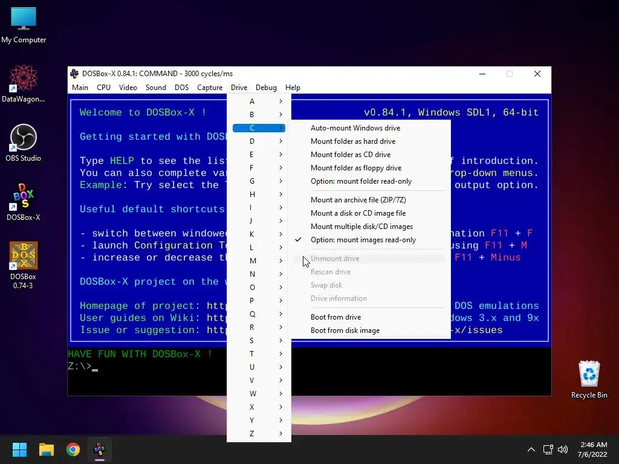Screen dimensions: 619x464
Task: Expand drive B submenu
Action: pos(259,114)
